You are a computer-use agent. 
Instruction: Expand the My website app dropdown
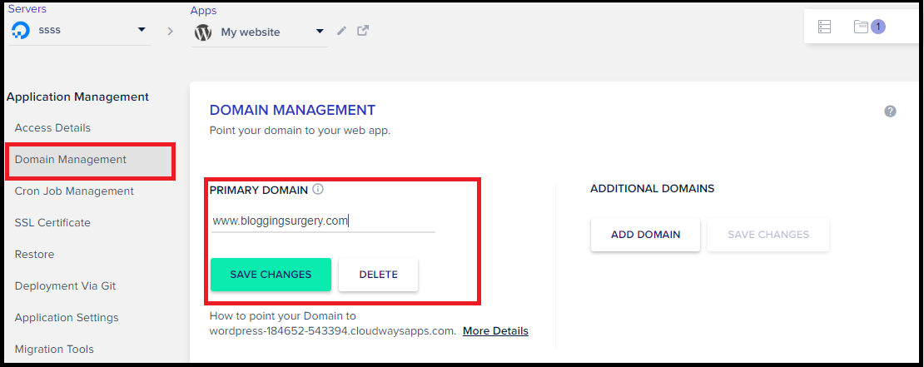pos(320,32)
